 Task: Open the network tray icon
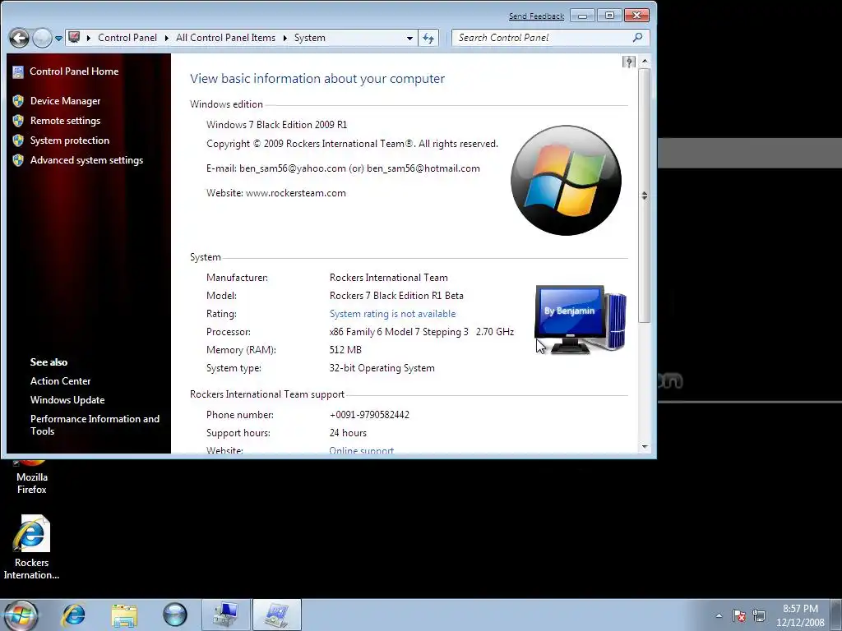pyautogui.click(x=759, y=615)
